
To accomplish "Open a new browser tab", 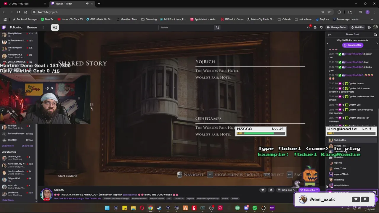I will point(99,4).
